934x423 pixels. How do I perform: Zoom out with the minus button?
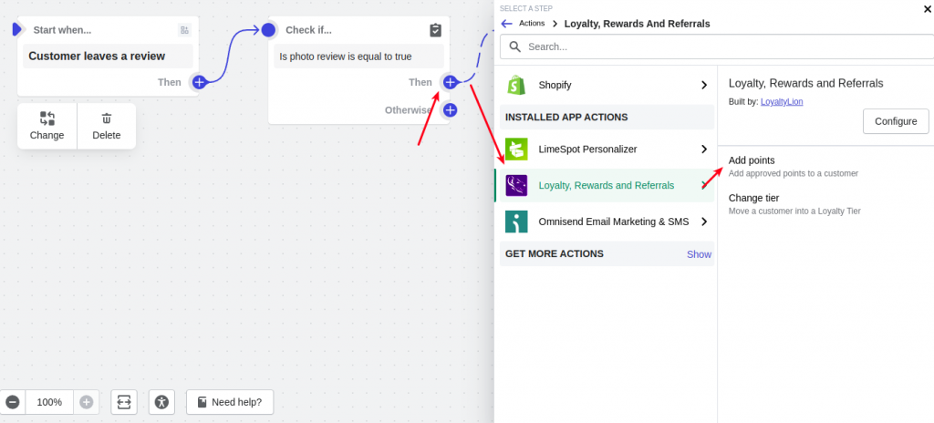(13, 402)
